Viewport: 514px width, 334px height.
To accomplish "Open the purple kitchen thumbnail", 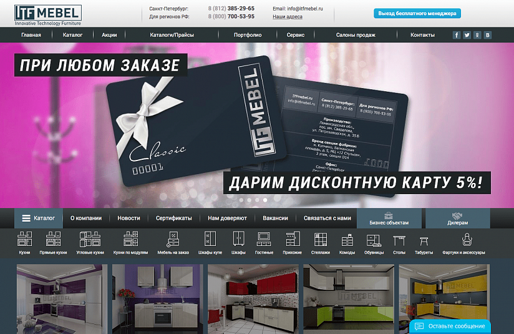I will tap(62, 299).
